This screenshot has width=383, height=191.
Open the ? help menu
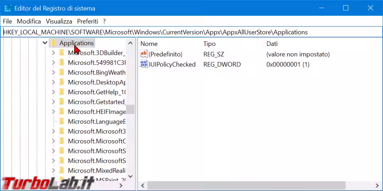pos(104,22)
